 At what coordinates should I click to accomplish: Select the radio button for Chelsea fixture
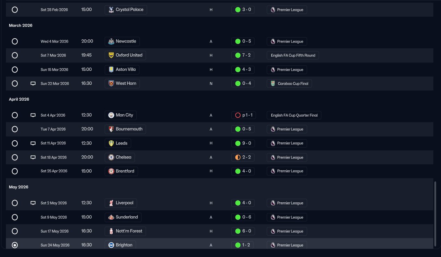15,157
